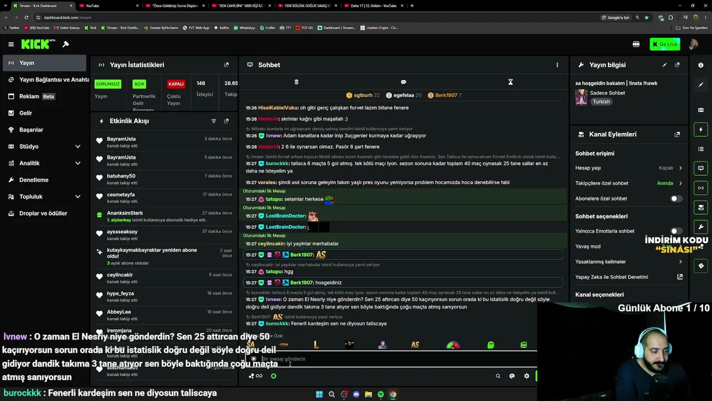Click the Dashboard / Stream bookmark
Viewport: 712px width, 401px height.
point(337,28)
